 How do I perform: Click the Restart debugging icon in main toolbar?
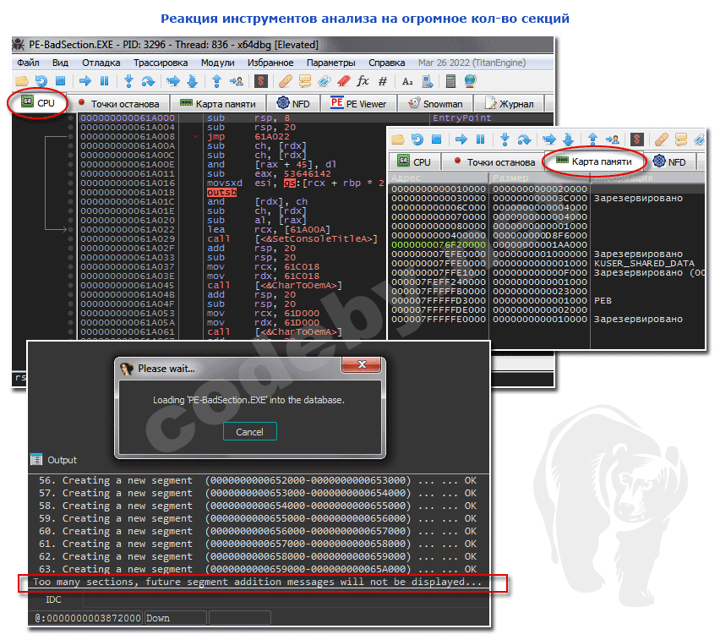coord(41,81)
